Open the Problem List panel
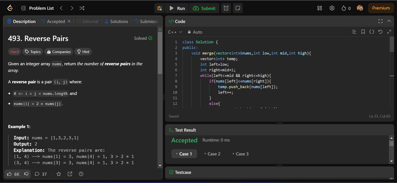Screen dimensions: 397x183 37,8
